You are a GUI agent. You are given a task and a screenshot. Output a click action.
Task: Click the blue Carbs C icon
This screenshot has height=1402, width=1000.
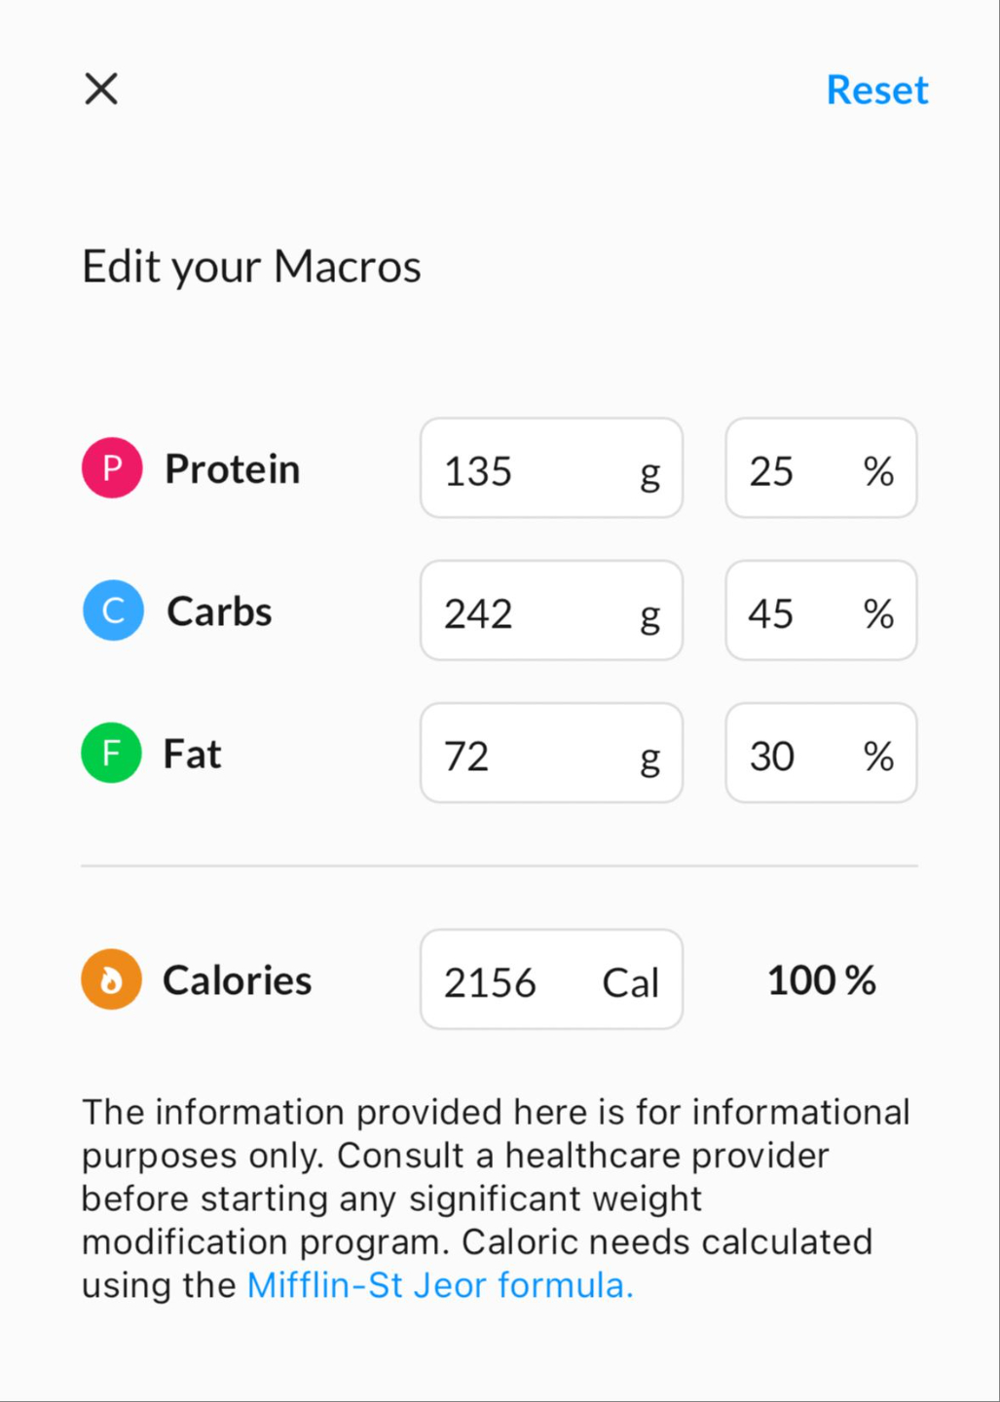click(113, 610)
